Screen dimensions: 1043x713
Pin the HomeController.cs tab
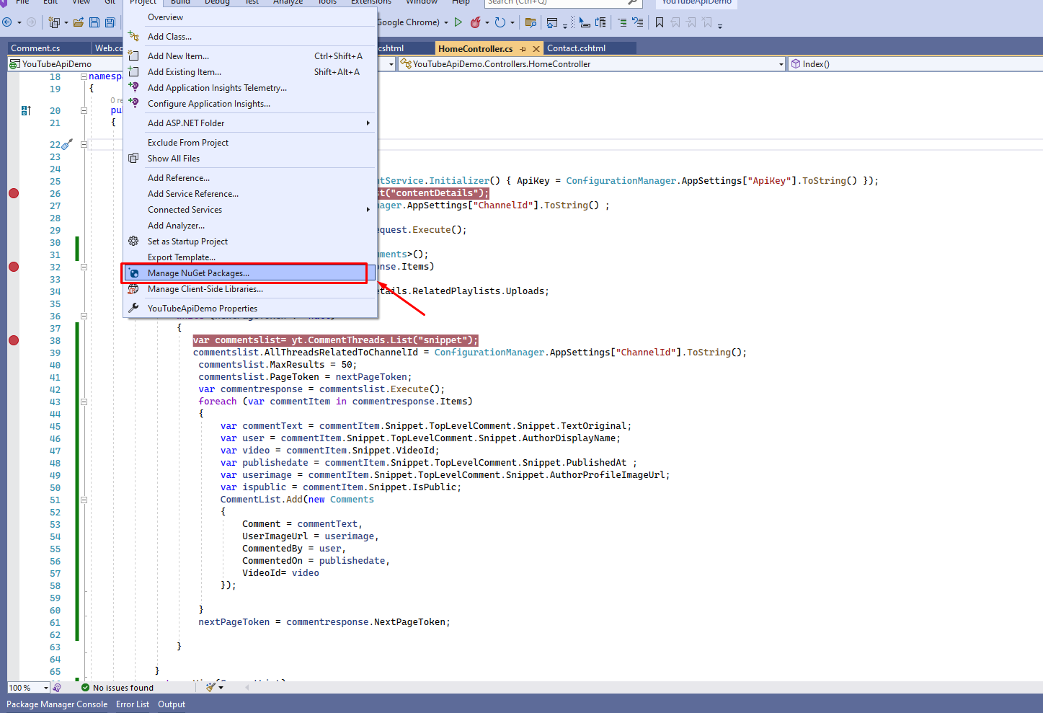[x=523, y=49]
